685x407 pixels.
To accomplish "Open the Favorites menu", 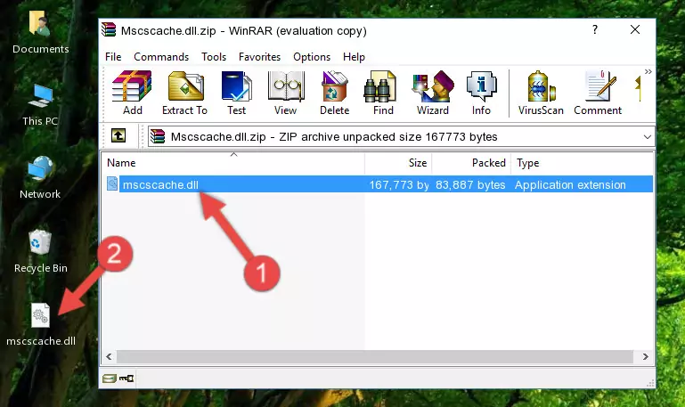I will (x=259, y=57).
